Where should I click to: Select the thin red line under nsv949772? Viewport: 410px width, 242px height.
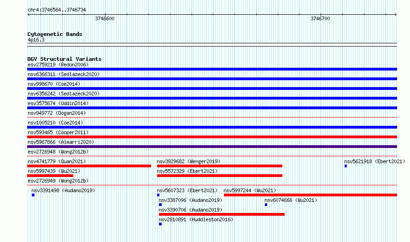pos(212,118)
